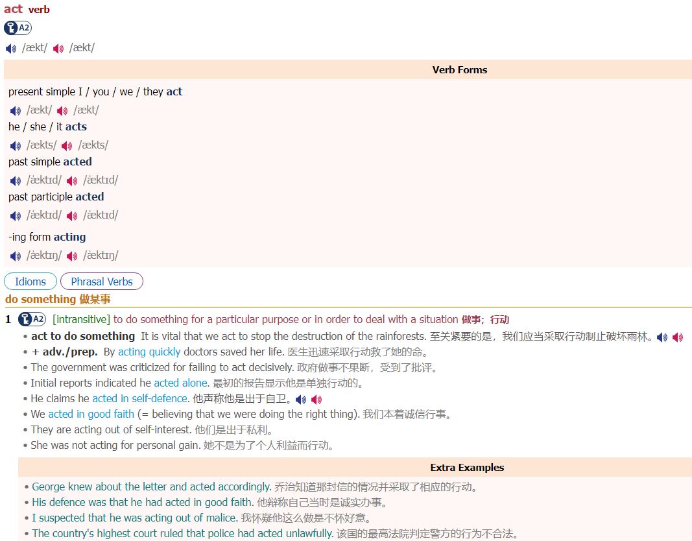Play UK audio for the rainforests example sentence
The width and height of the screenshot is (692, 541).
click(662, 337)
